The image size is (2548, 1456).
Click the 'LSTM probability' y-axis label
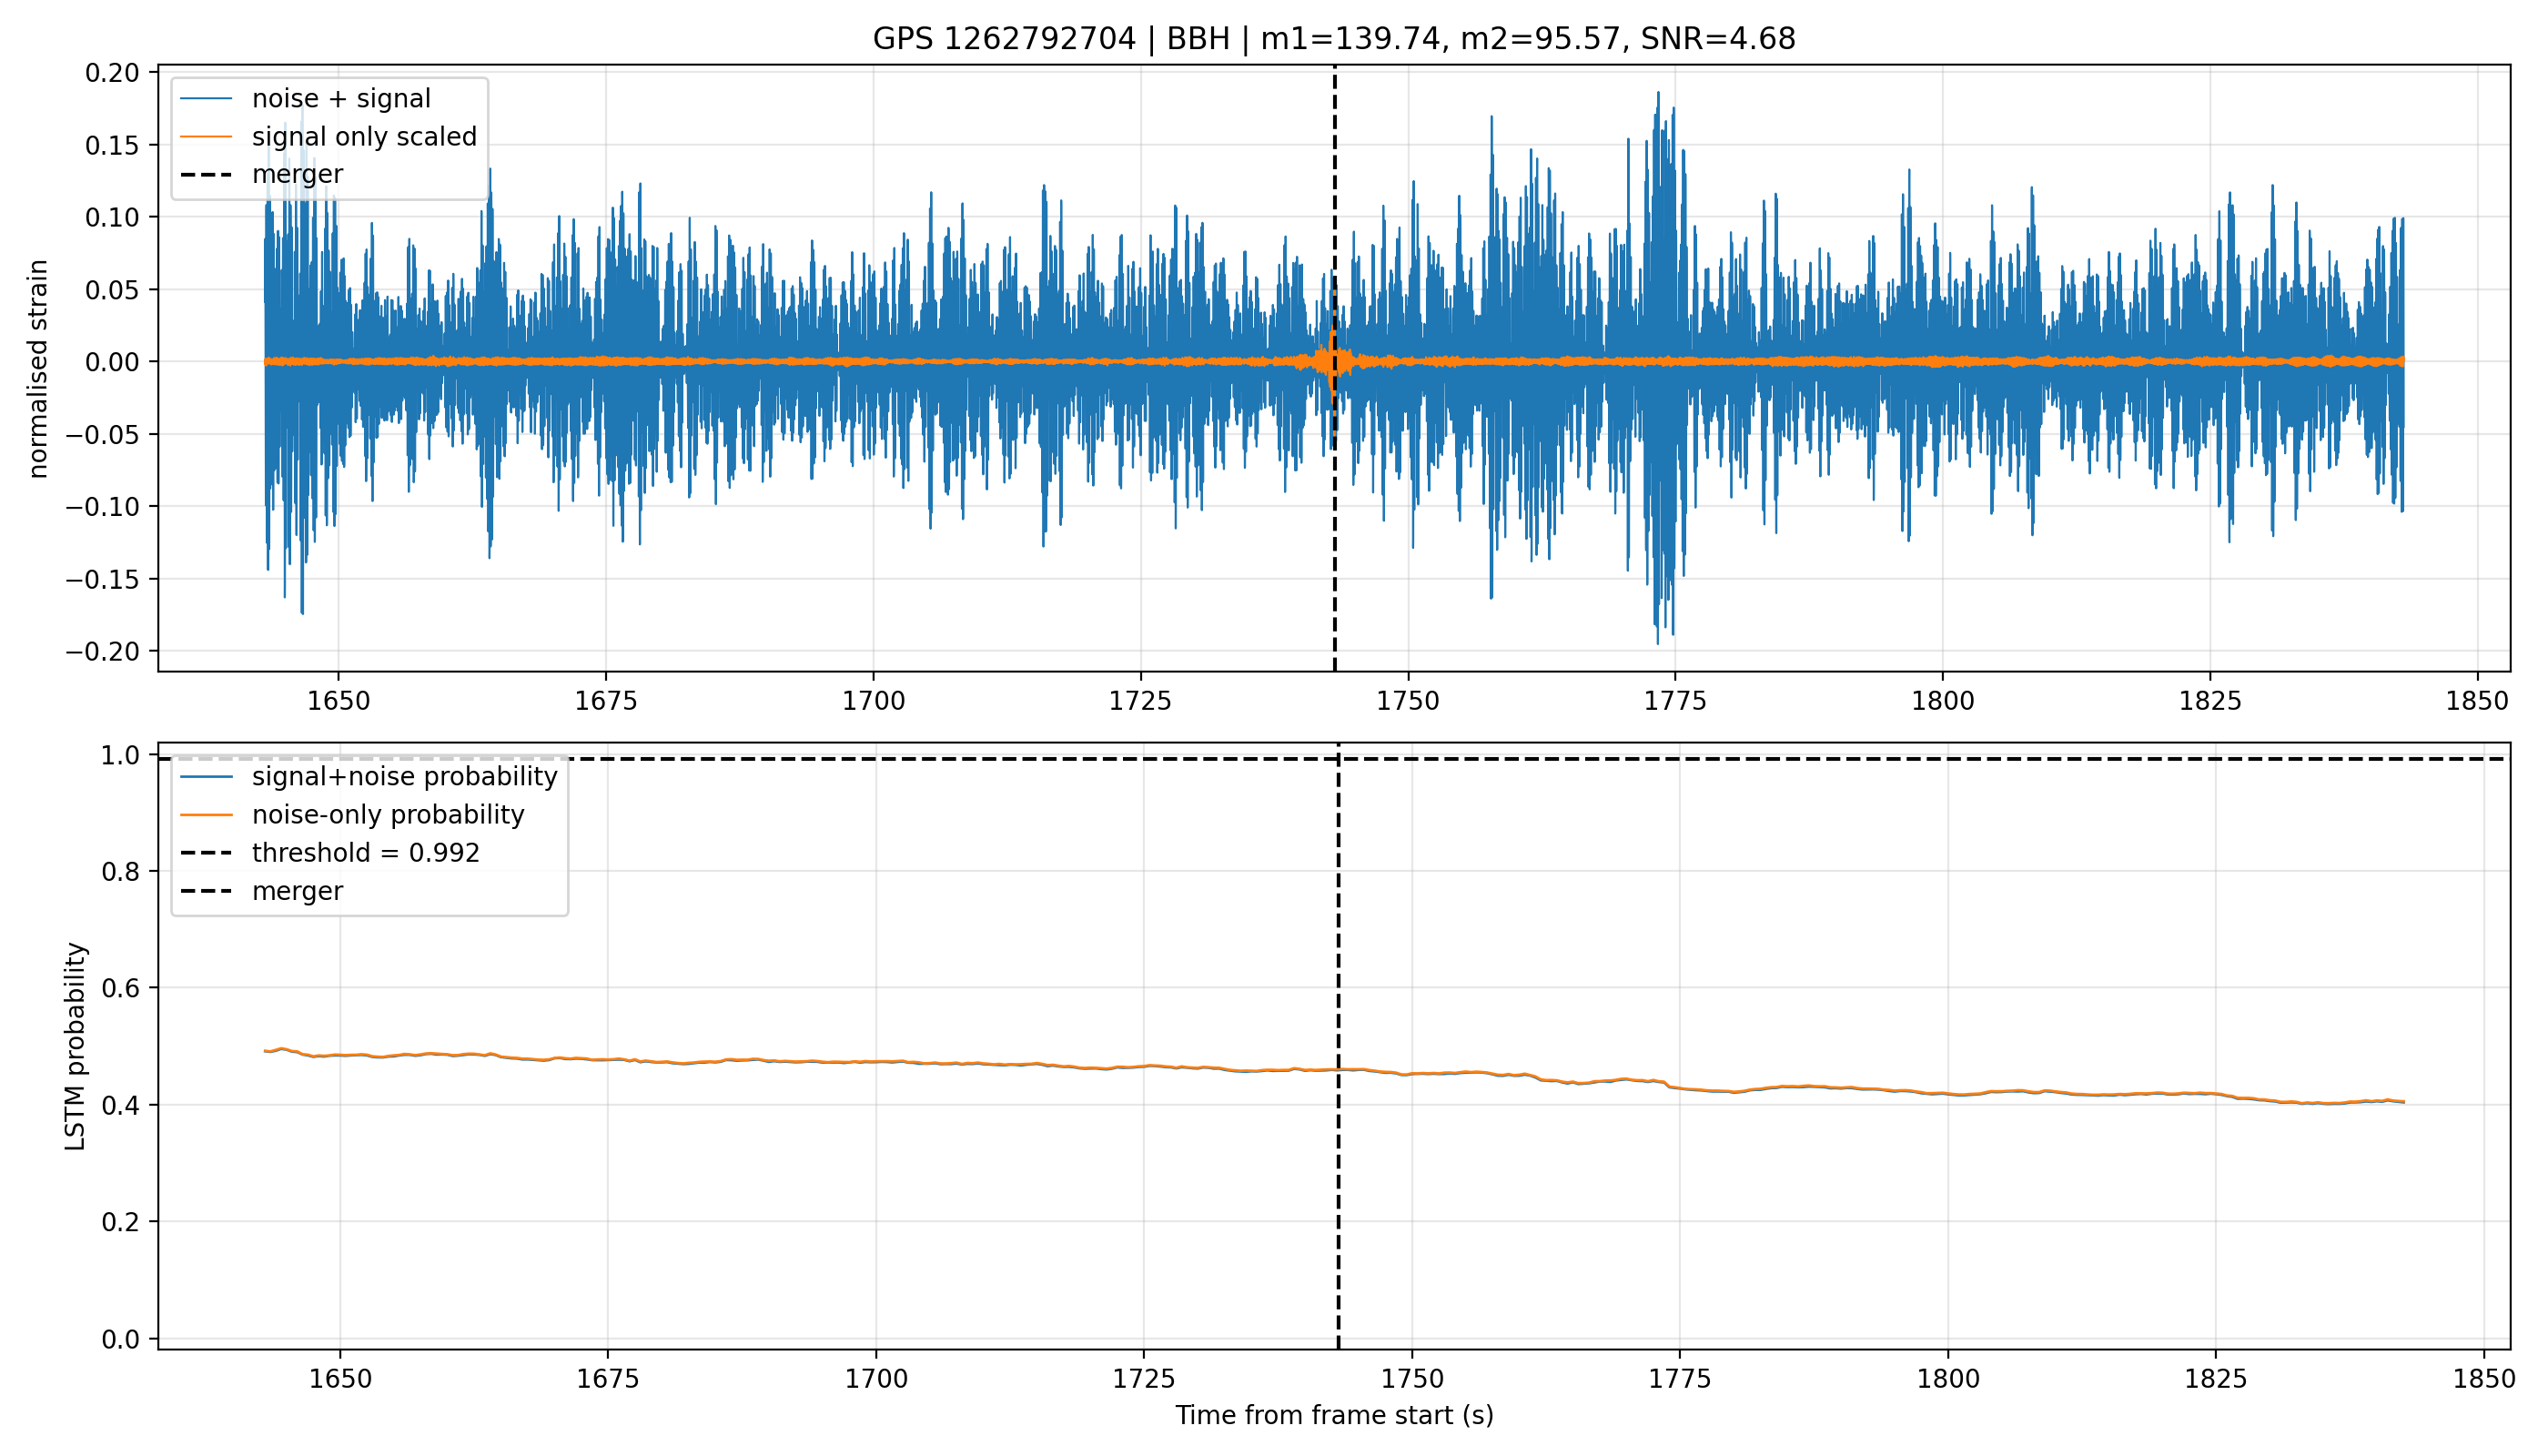76,1047
